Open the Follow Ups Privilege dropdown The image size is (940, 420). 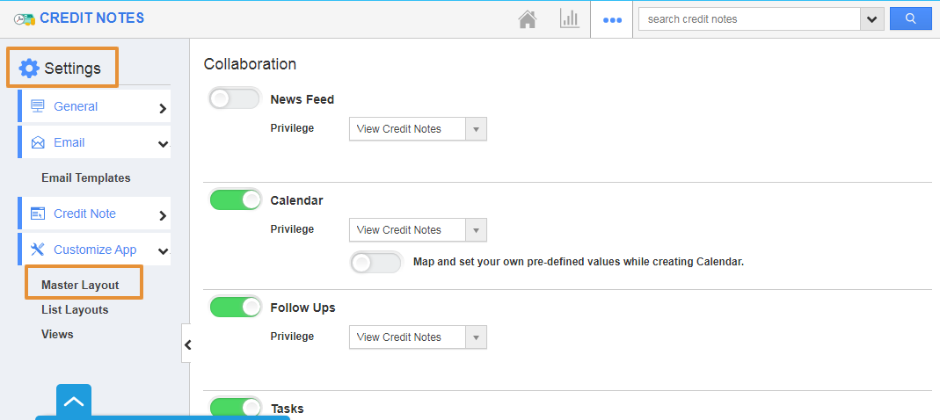pos(418,337)
